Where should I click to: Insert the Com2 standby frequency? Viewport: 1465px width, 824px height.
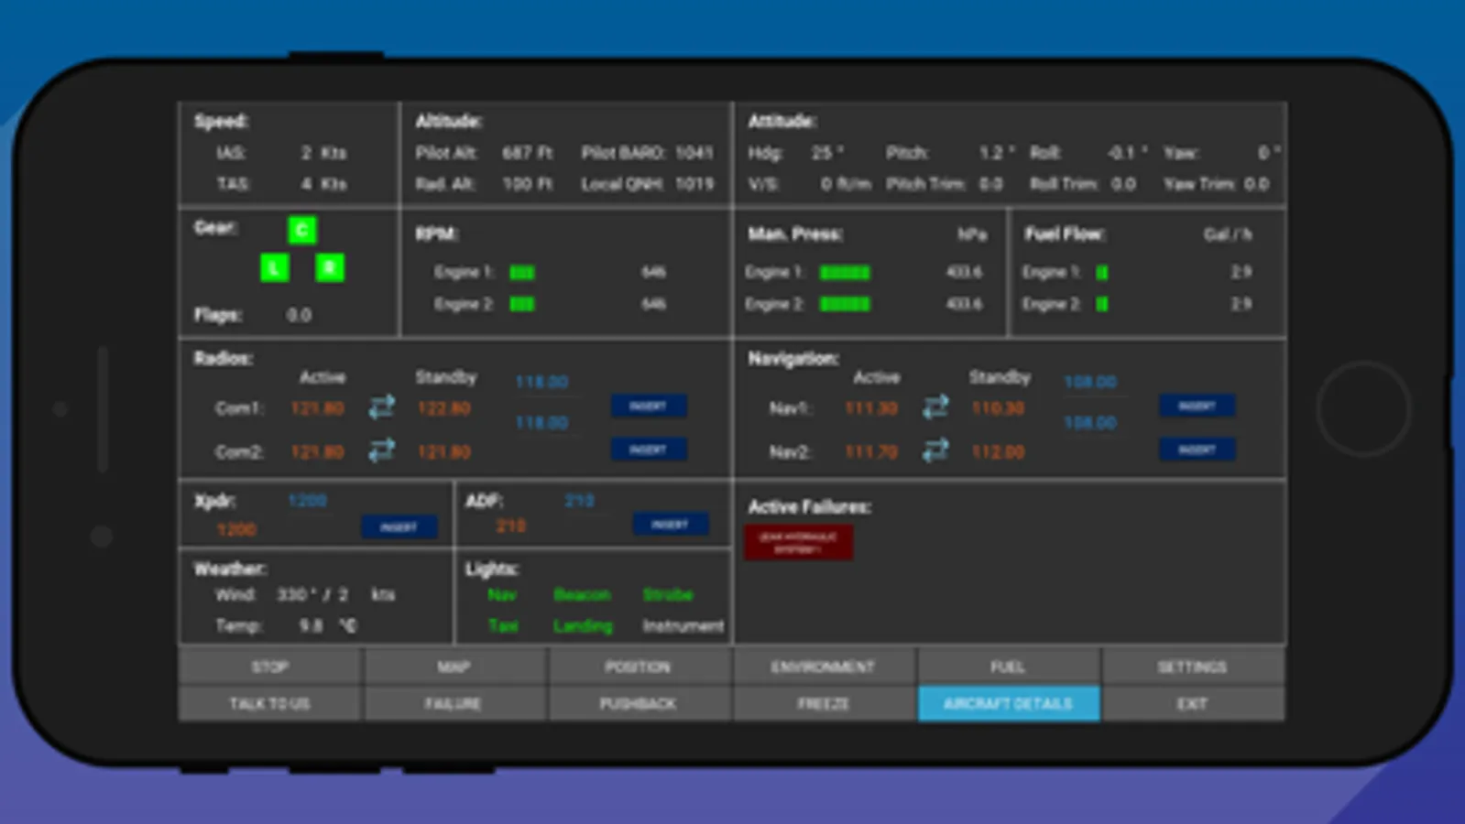[649, 450]
